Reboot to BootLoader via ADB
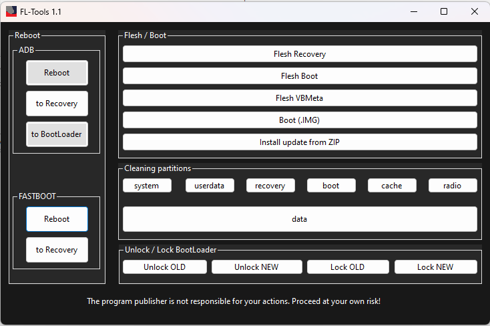This screenshot has height=326, width=490. (x=57, y=134)
